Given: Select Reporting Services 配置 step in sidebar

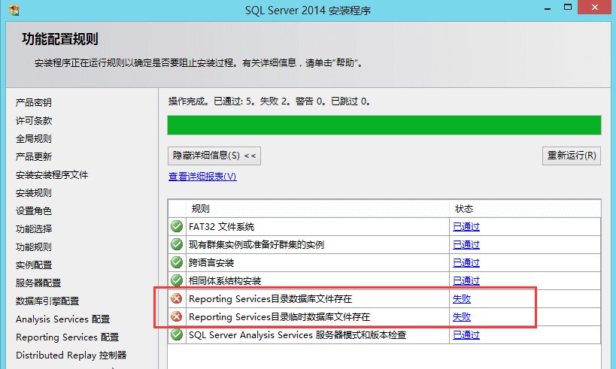Looking at the screenshot, I should [67, 337].
